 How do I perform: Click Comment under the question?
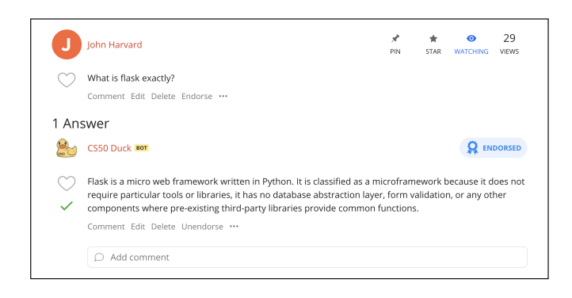pos(106,96)
